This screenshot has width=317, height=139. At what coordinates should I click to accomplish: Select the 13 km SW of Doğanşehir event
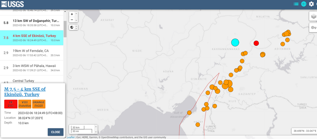coord(32,23)
